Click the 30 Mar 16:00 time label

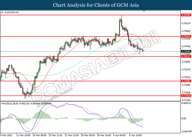tap(104, 135)
